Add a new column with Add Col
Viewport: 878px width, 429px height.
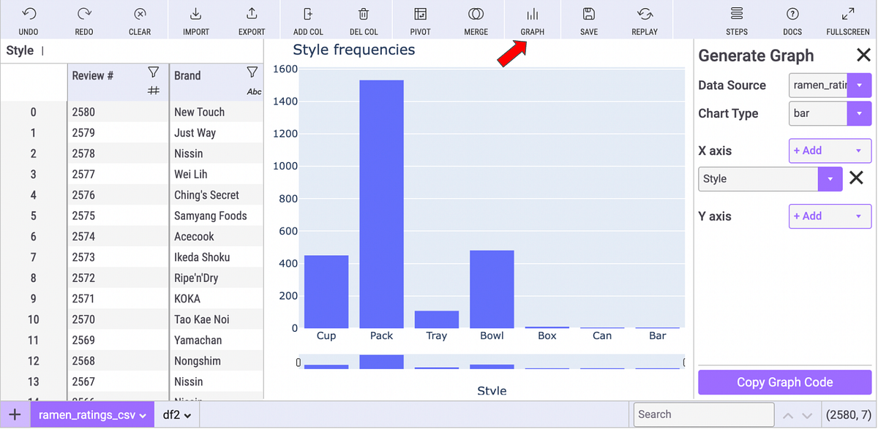coord(307,20)
